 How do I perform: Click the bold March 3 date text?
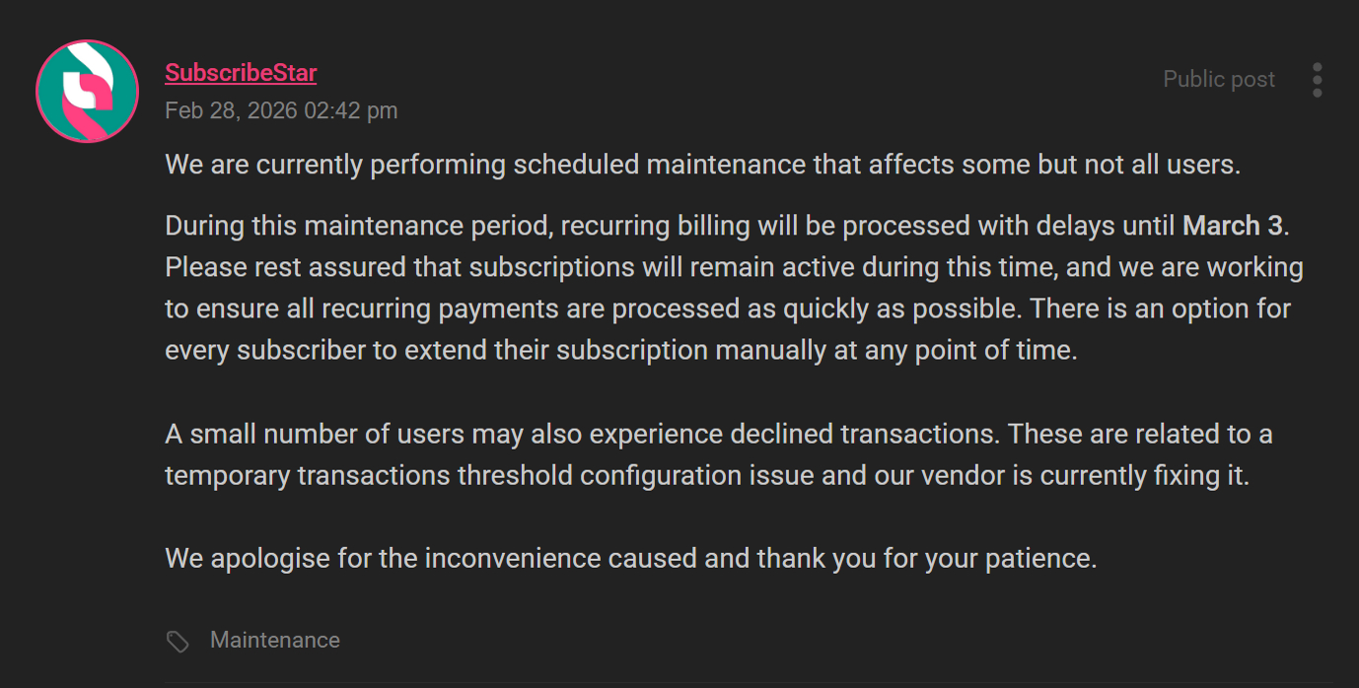(1233, 226)
